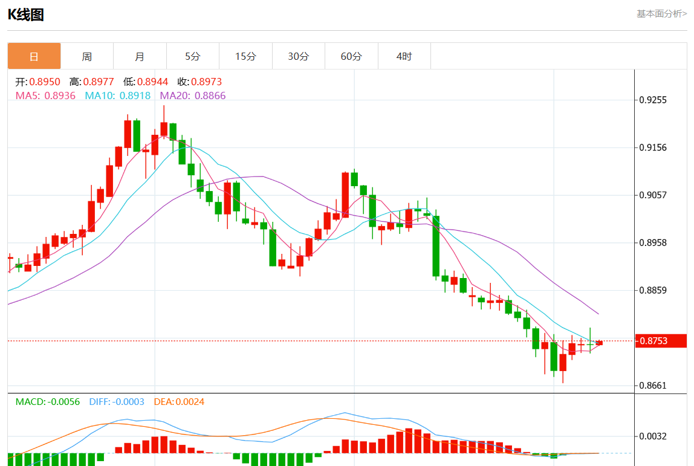Click the 低: 0.8944 low value

(146, 82)
